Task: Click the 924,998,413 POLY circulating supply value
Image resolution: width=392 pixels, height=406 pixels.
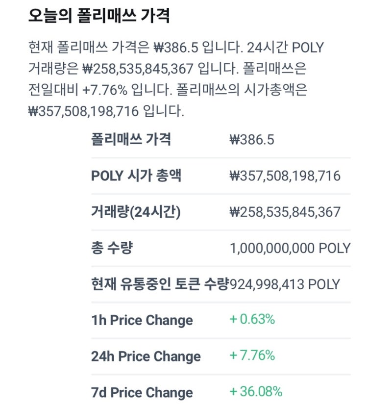Action: (x=285, y=284)
